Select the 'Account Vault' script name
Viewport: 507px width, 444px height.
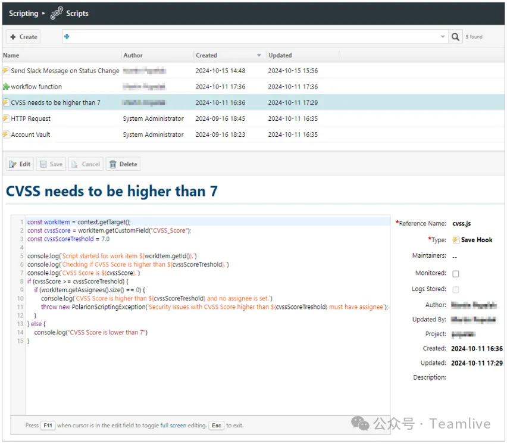click(30, 135)
